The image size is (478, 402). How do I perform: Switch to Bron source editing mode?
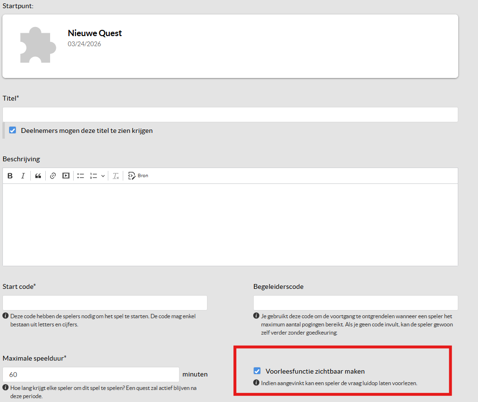click(x=138, y=176)
